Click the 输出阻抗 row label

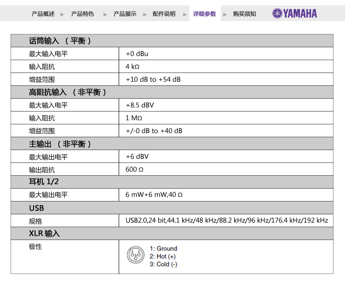(x=42, y=170)
